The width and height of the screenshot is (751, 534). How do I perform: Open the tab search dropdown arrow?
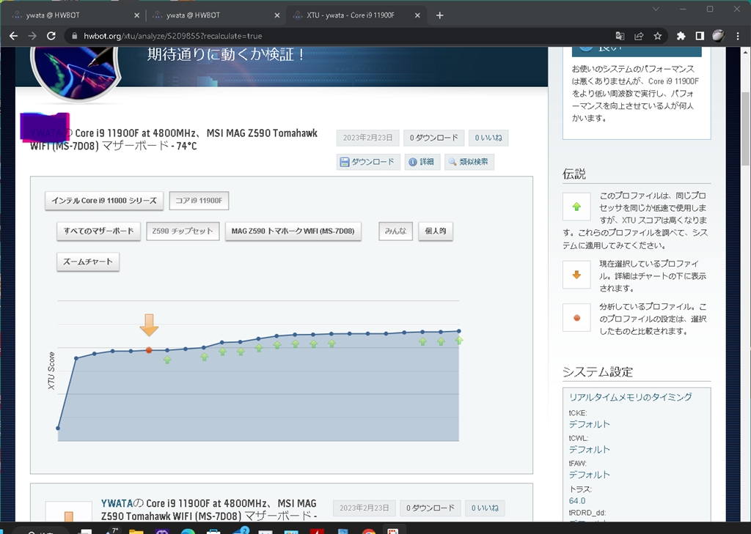coord(656,9)
